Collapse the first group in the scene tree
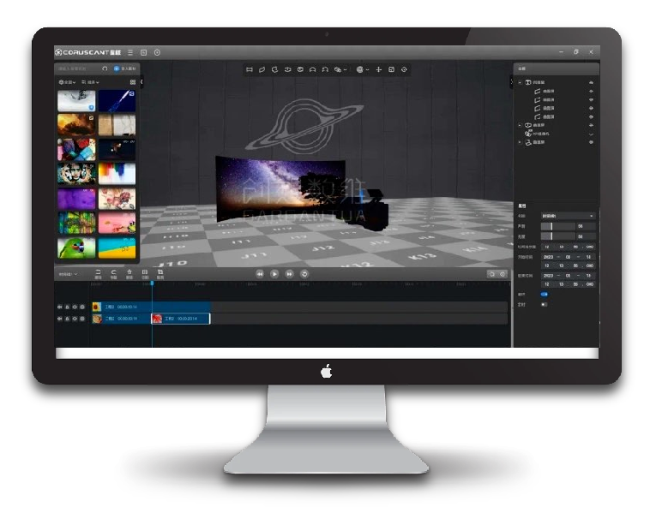This screenshot has height=519, width=656. pos(520,82)
